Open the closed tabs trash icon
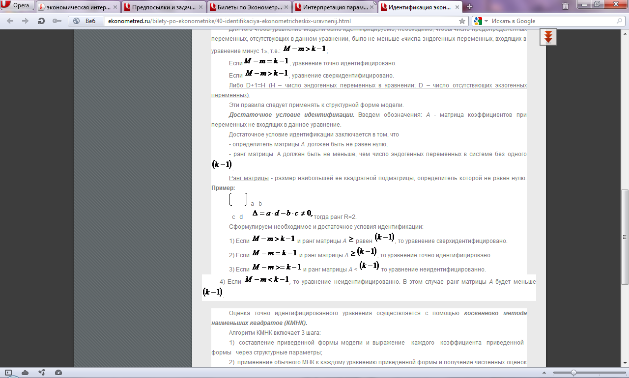 [566, 6]
